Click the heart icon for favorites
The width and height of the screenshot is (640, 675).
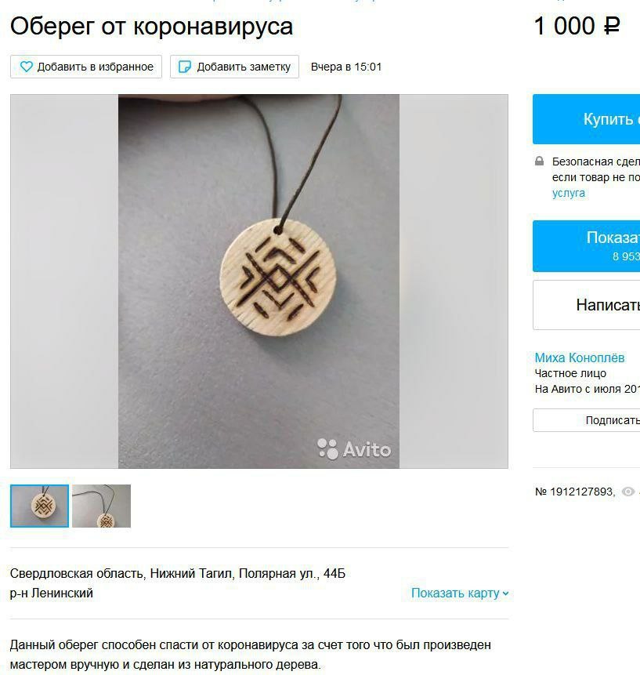[x=27, y=67]
